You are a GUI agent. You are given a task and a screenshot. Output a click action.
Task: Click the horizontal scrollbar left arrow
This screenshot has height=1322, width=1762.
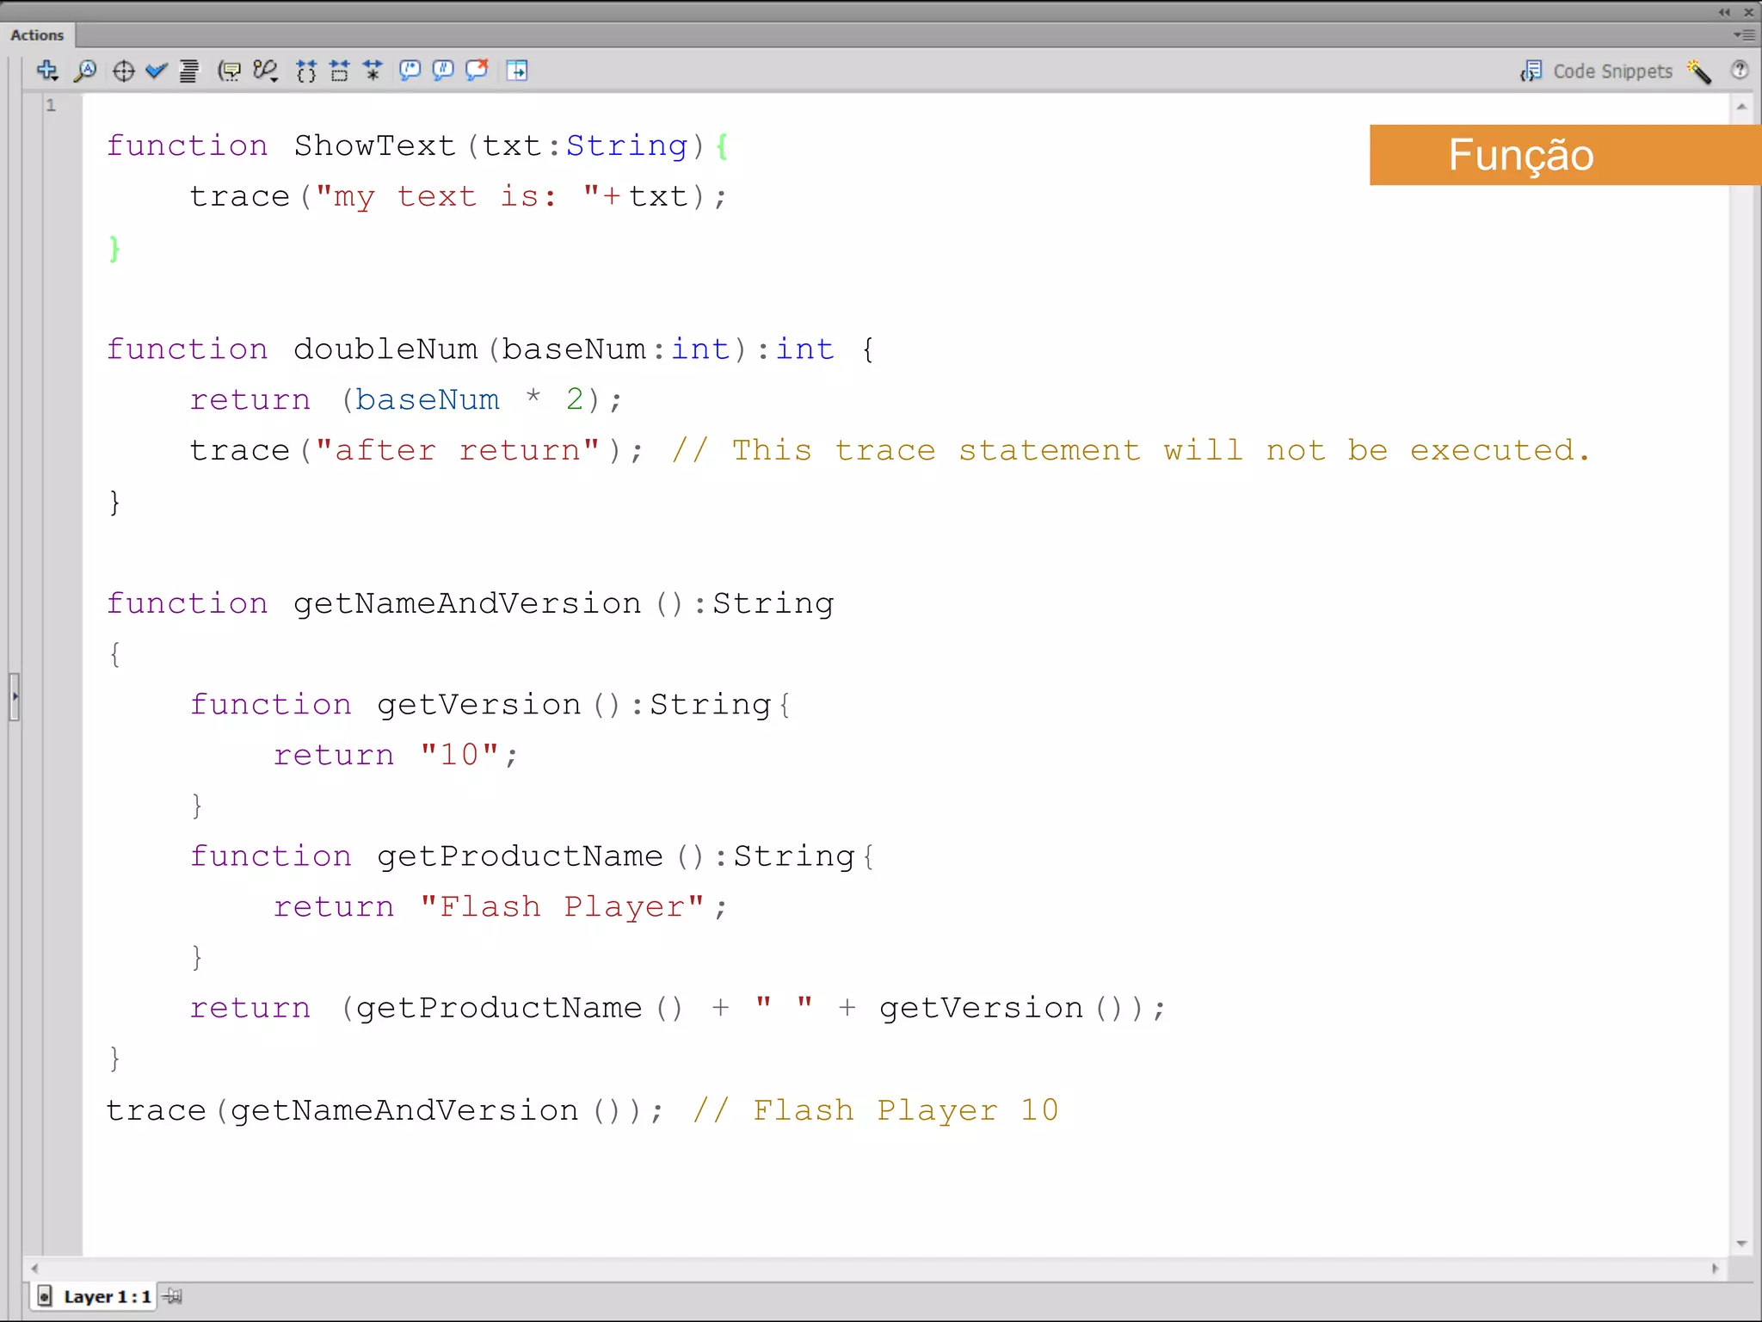(34, 1269)
